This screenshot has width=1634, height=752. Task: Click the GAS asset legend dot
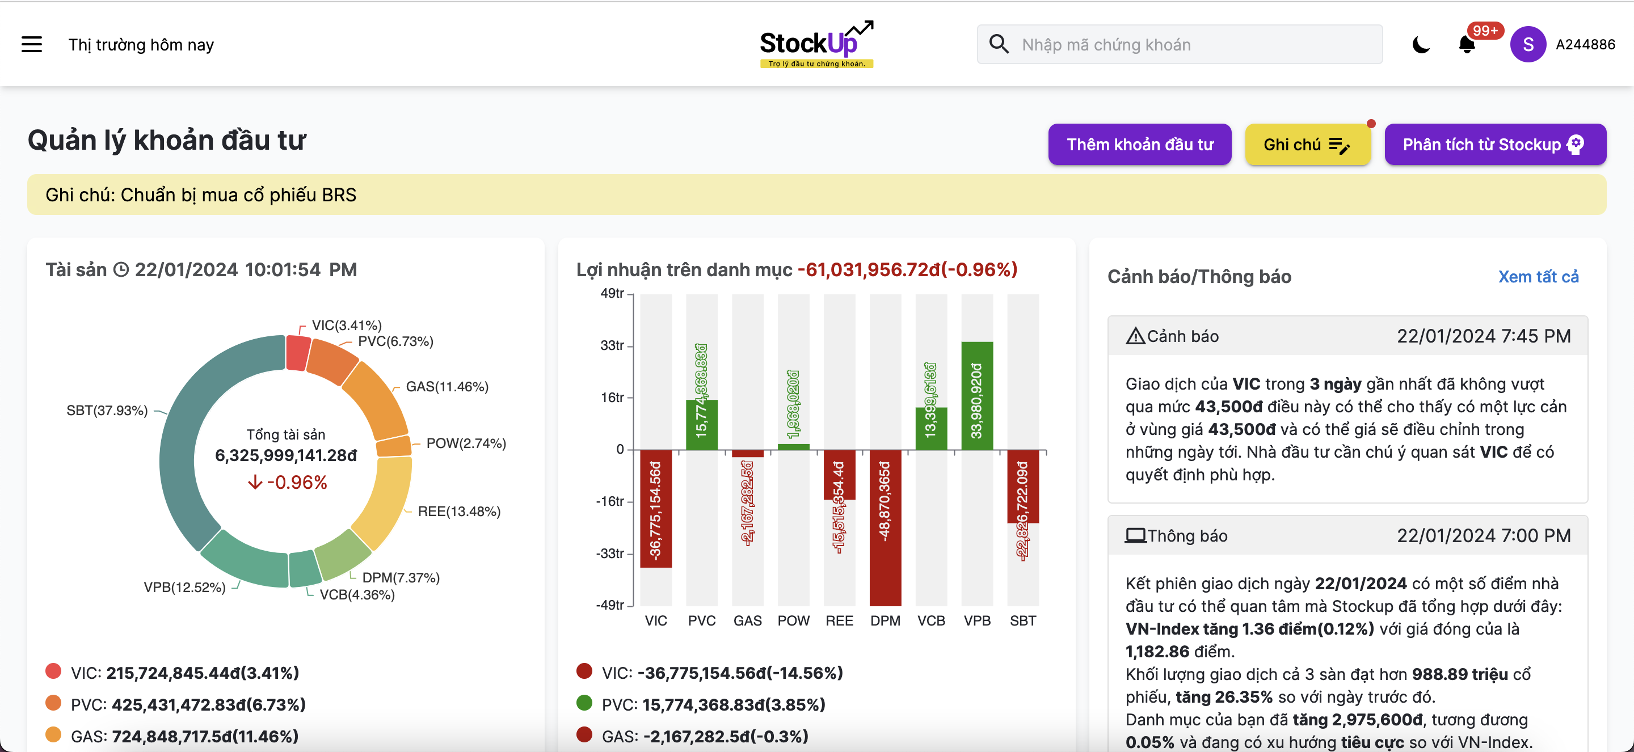click(x=53, y=734)
